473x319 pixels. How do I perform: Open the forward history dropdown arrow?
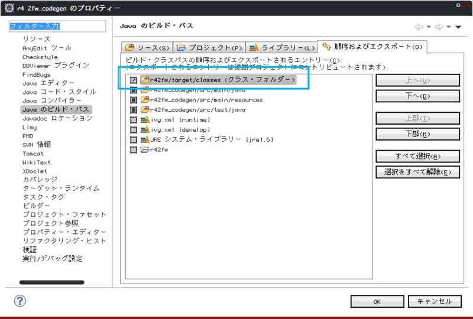tap(449, 27)
